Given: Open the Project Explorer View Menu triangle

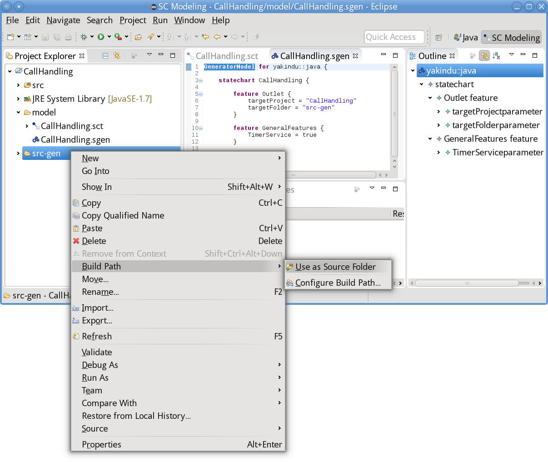Looking at the screenshot, I should click(149, 55).
